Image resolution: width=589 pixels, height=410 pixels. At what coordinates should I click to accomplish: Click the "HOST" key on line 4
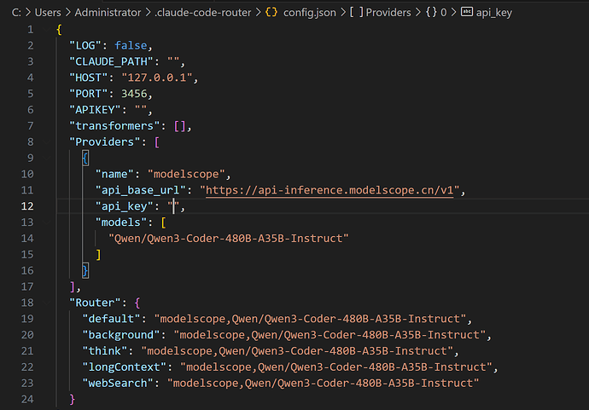[89, 78]
